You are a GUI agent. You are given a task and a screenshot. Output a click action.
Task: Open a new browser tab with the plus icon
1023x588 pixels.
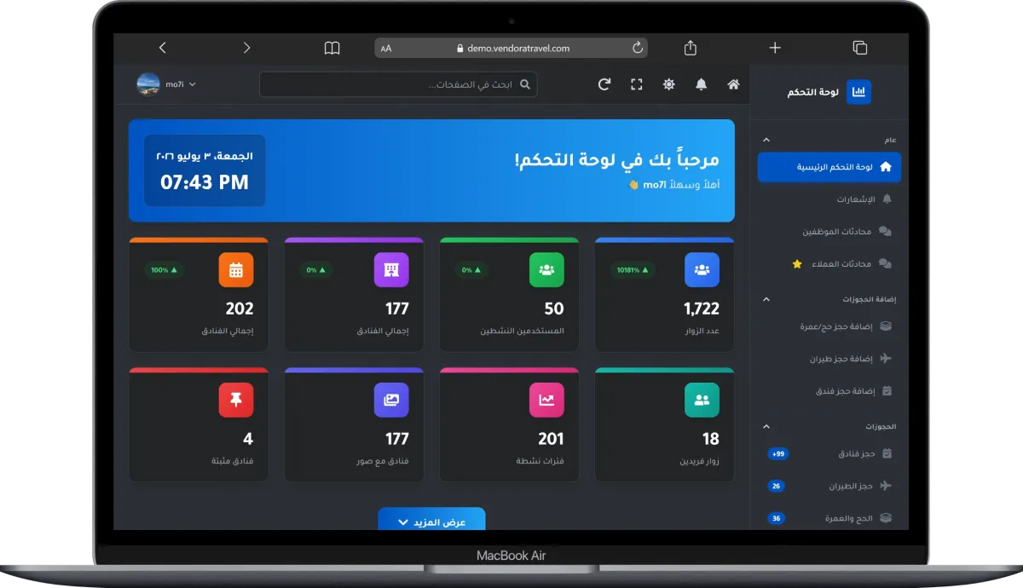[775, 48]
